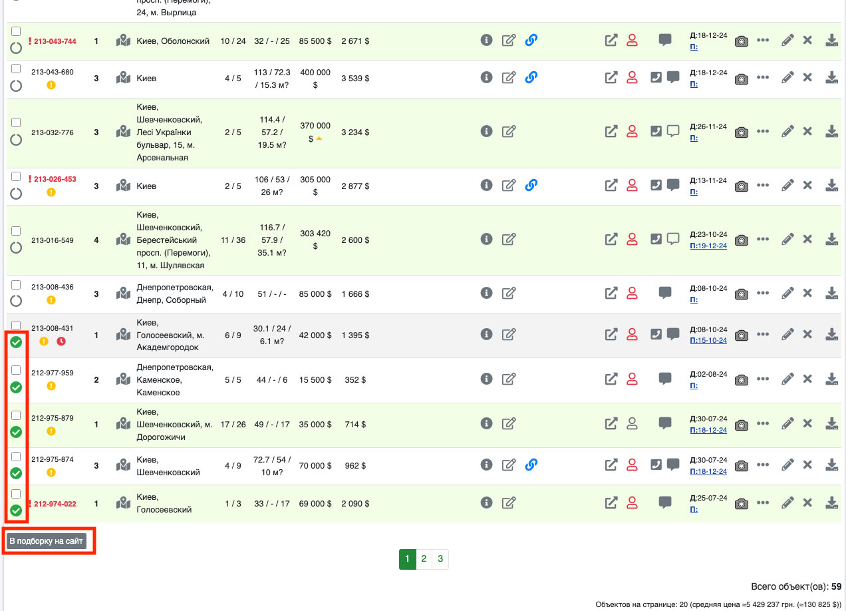Expand more options for listing 213-032-776
Image resolution: width=846 pixels, height=611 pixels.
(763, 132)
